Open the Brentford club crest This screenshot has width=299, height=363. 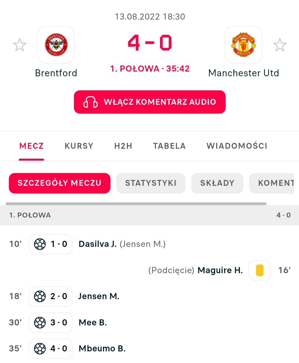(56, 45)
